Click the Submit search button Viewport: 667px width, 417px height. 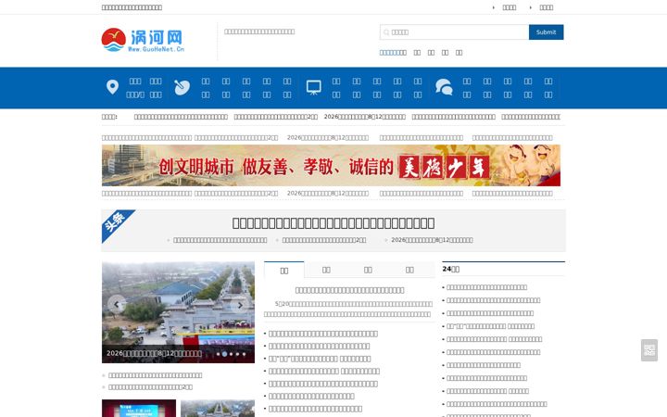(x=547, y=32)
